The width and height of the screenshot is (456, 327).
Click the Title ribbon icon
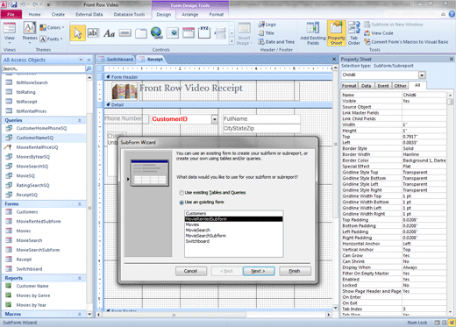267,33
